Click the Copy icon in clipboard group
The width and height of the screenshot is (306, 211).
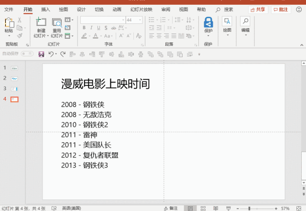coord(20,28)
